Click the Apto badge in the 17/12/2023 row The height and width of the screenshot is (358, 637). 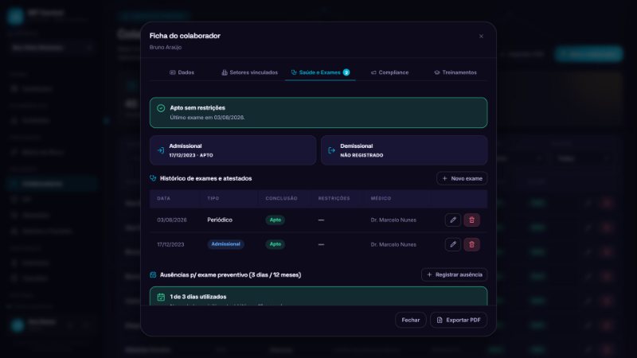click(x=275, y=244)
